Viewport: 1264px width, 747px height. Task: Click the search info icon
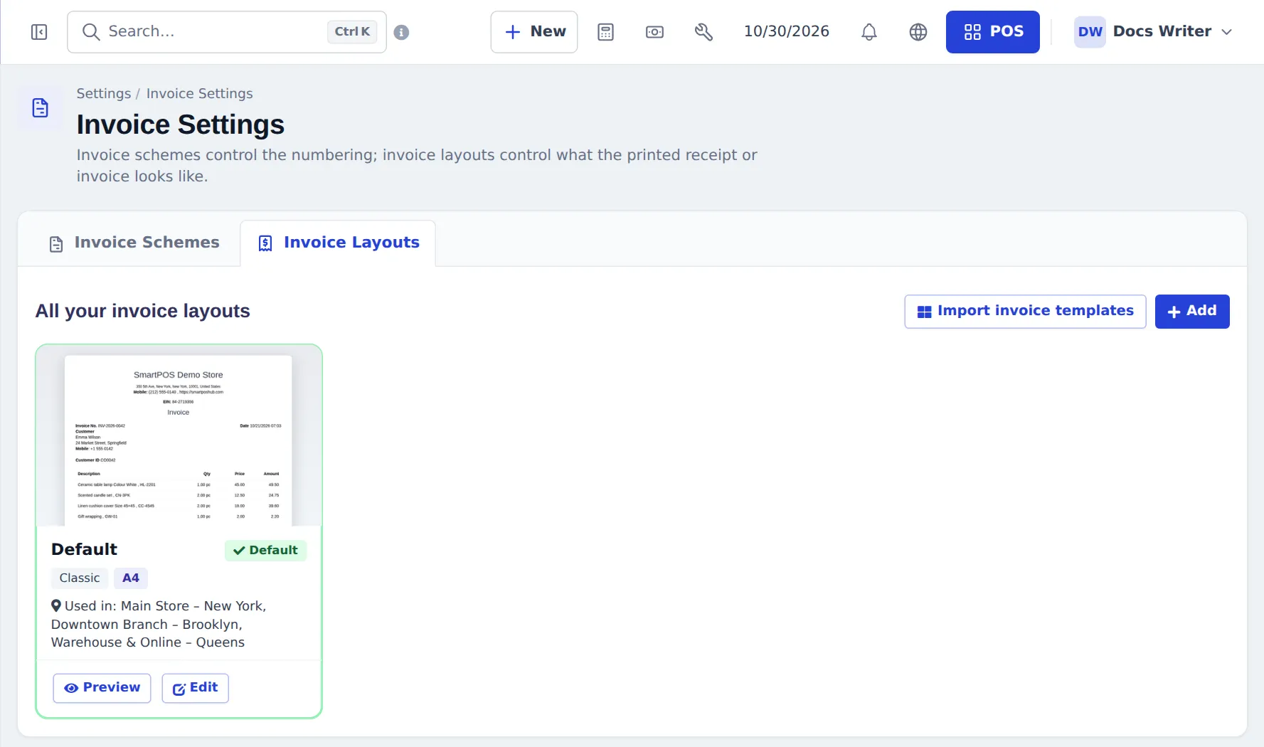tap(401, 32)
